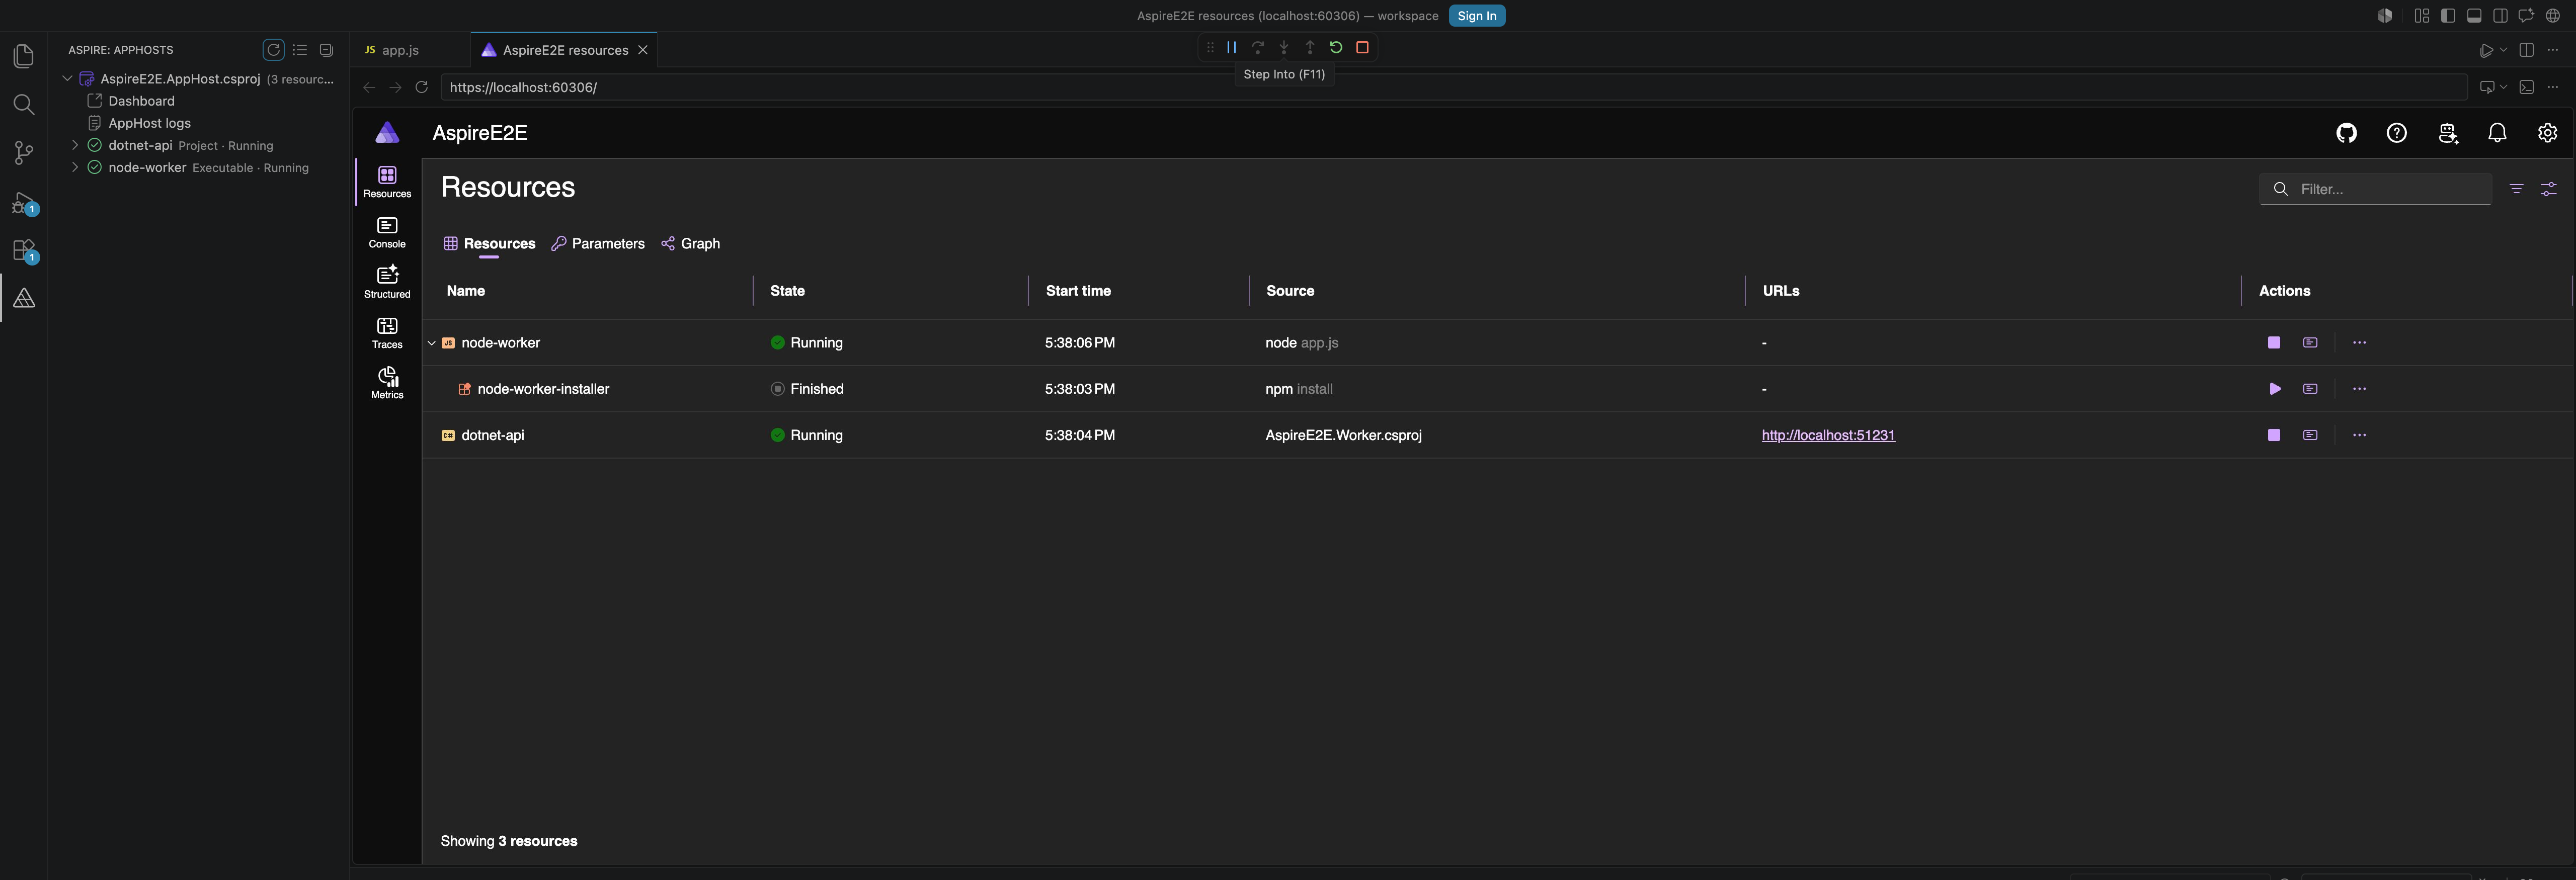The height and width of the screenshot is (880, 2576).
Task: Select the Graph tab
Action: (690, 243)
